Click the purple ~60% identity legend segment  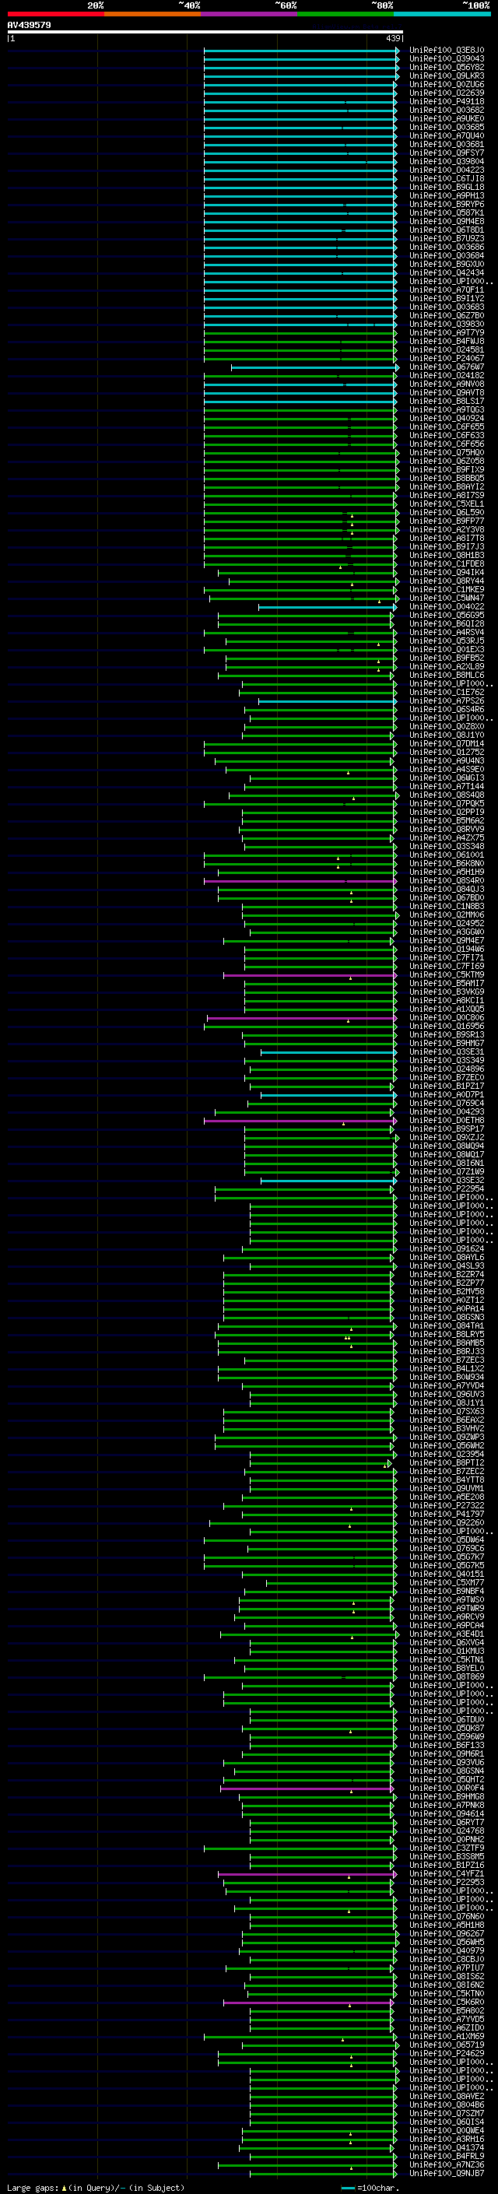(x=248, y=14)
